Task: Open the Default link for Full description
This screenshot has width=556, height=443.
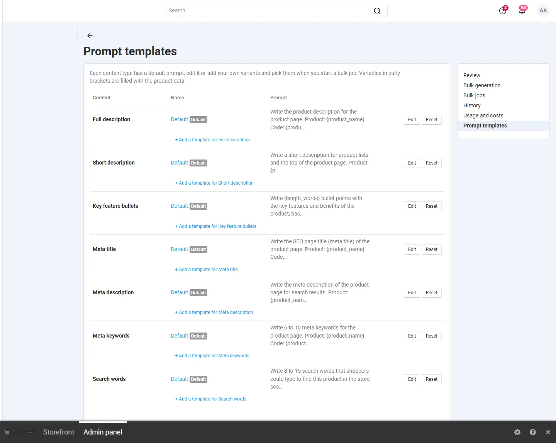Action: pos(179,119)
